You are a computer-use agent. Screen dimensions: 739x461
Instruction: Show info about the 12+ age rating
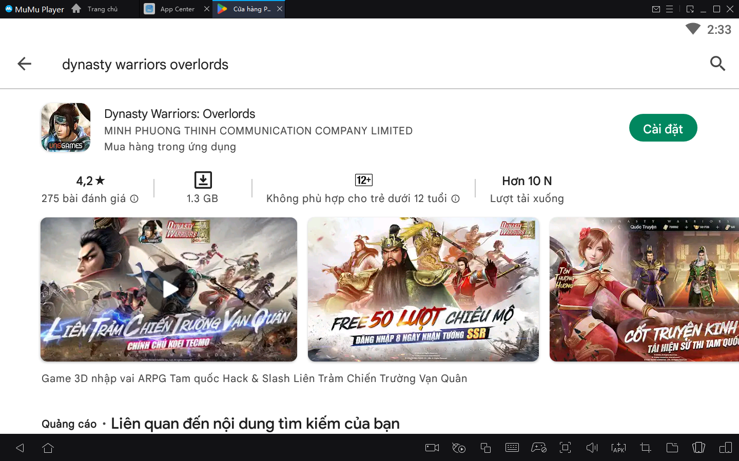(455, 199)
